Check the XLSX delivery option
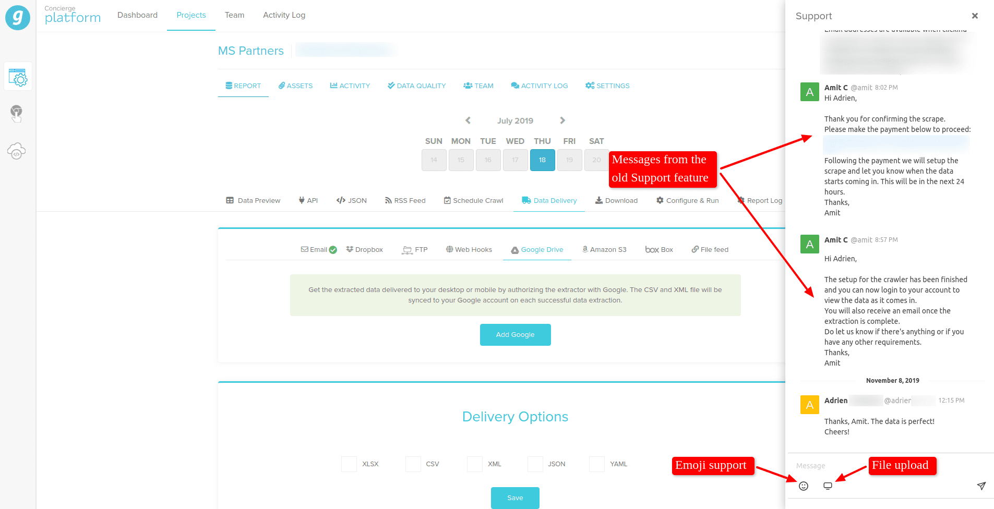Viewport: 994px width, 509px height. 349,464
